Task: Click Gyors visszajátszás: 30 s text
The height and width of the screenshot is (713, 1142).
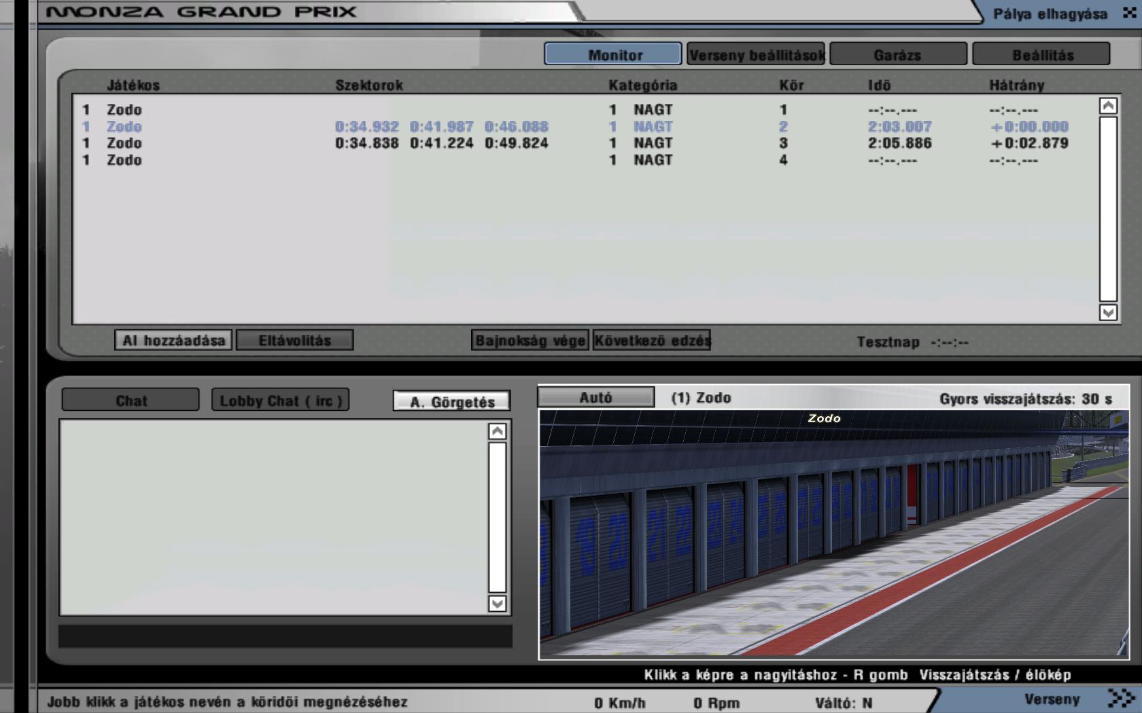Action: [1026, 399]
